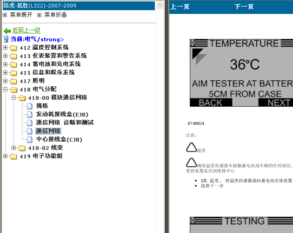Open 417 照明 tree item
Screen dimensions: 293x233
coord(32,81)
